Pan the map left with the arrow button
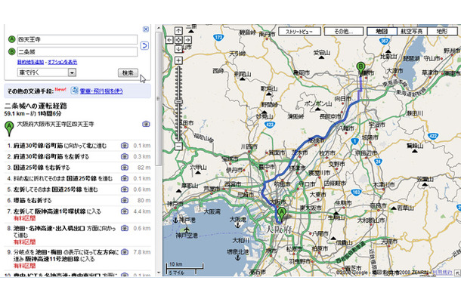The height and width of the screenshot is (302, 461). [x=169, y=40]
